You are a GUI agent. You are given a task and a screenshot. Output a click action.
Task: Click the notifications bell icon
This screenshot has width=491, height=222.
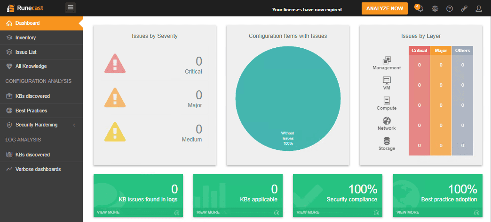click(420, 8)
